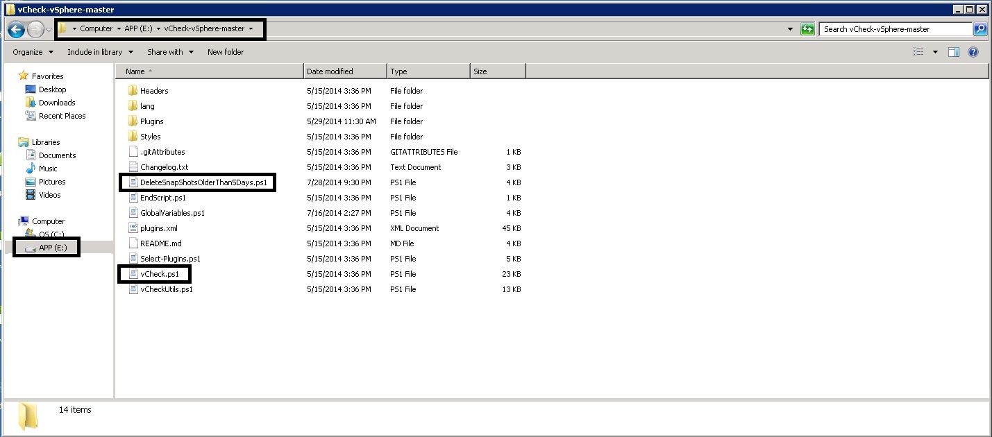Toggle the preview pane icon

point(953,52)
